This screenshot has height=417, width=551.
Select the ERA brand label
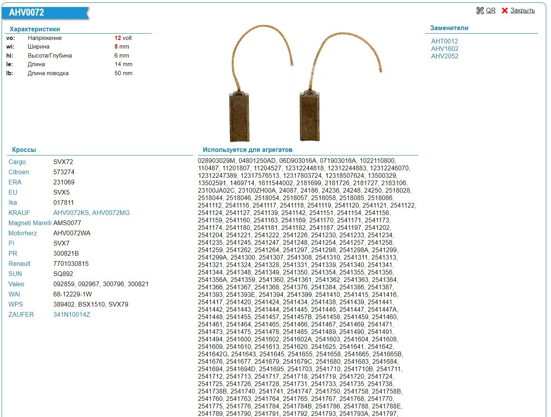15,182
